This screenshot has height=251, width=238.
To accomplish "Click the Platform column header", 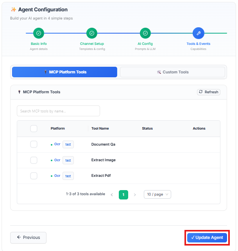I will point(57,128).
